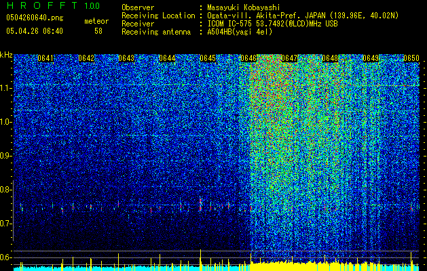Click the 0644 time marker

coord(167,58)
